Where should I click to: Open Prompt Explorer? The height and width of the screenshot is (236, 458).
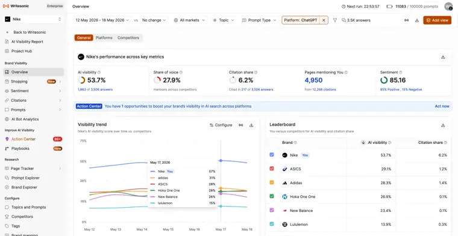(x=25, y=178)
